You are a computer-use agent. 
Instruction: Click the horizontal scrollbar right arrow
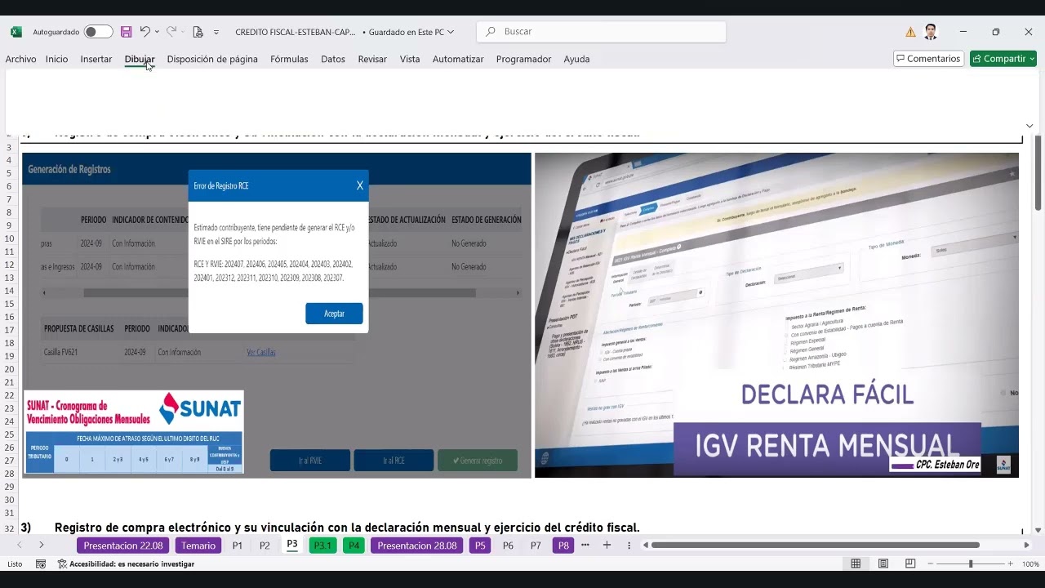coord(1027,546)
